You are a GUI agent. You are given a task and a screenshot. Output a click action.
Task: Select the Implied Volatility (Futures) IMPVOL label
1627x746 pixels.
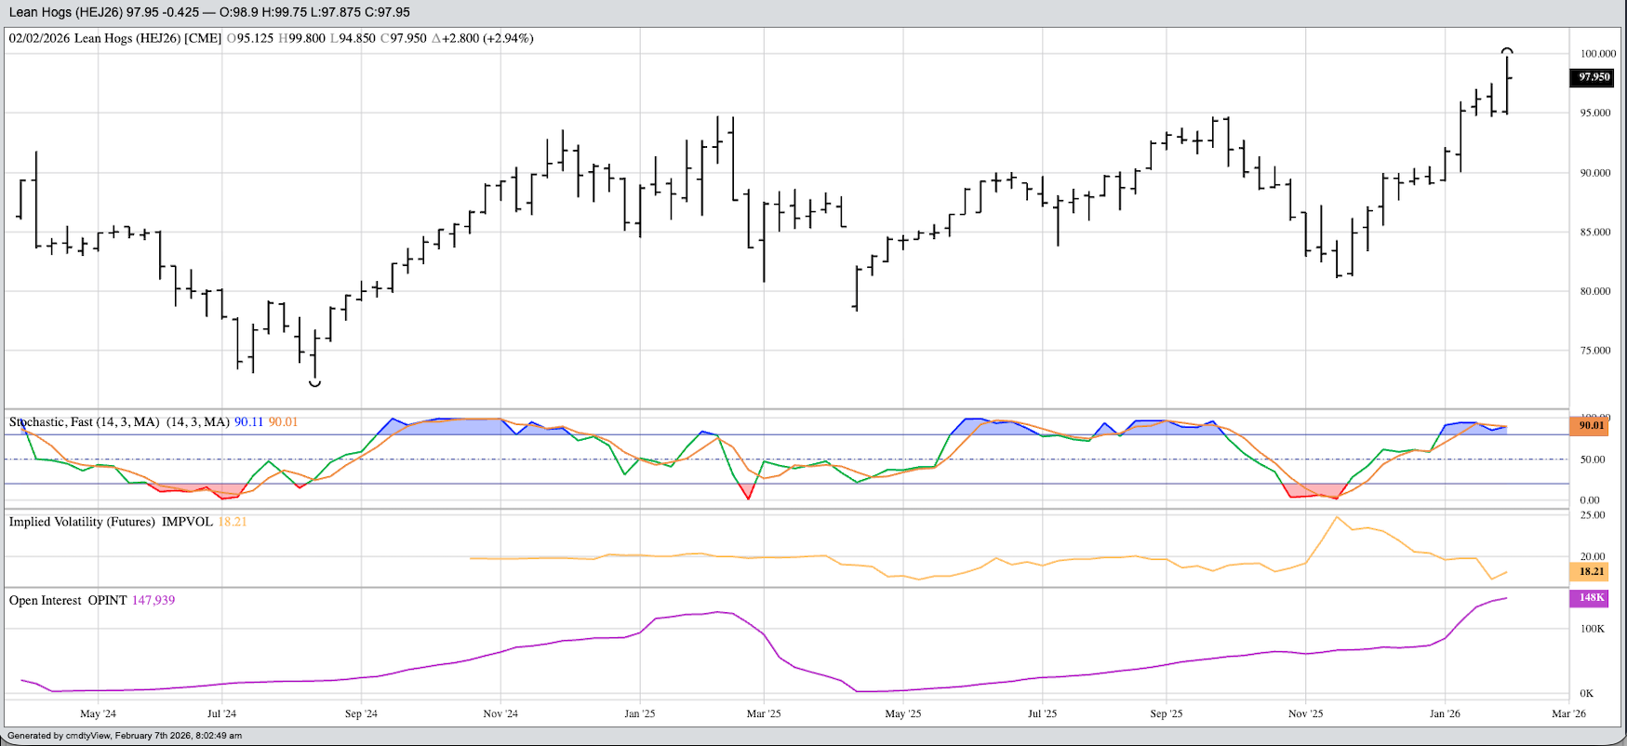[x=111, y=522]
